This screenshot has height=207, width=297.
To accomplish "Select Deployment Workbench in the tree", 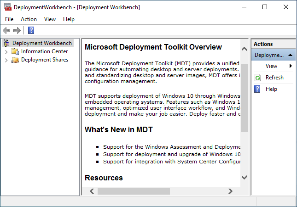I will (42, 43).
